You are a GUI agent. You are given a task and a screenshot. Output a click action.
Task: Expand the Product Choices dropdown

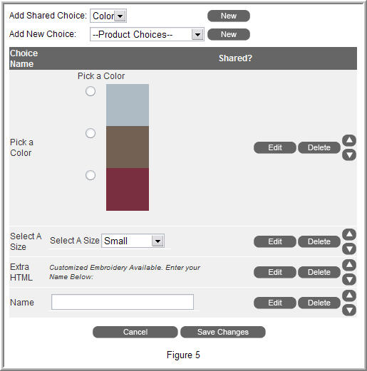click(x=147, y=34)
